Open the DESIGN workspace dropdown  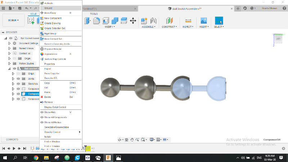click(13, 20)
